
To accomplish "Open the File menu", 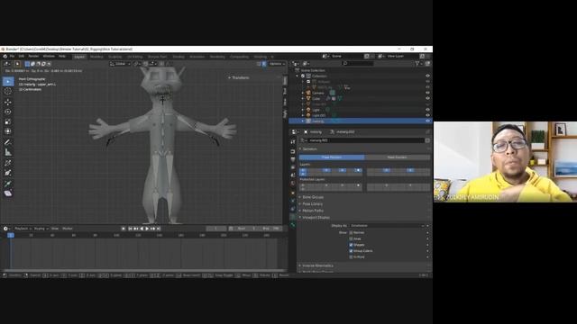I will (x=12, y=56).
